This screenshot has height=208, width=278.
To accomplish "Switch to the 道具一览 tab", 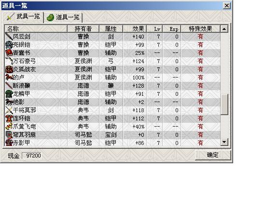I will (63, 17).
